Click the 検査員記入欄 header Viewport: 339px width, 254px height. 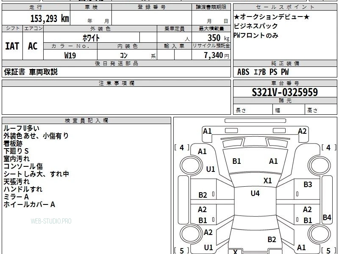[86, 121]
